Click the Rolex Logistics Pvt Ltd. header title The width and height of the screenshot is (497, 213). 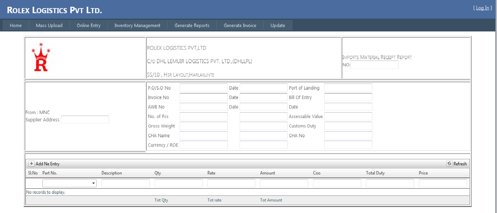point(55,10)
